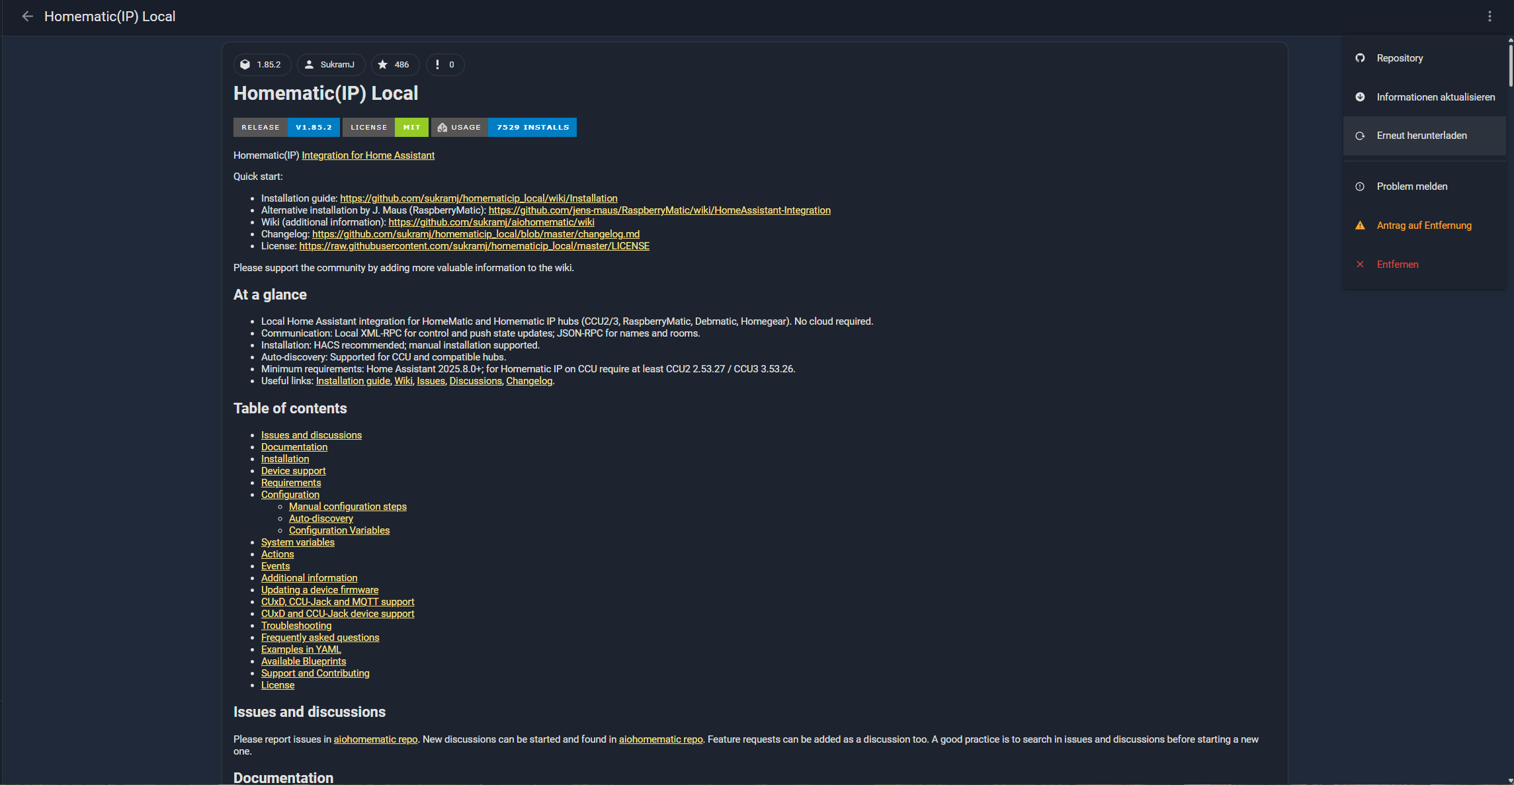Click Discussions in Useful links
The image size is (1514, 785).
476,381
